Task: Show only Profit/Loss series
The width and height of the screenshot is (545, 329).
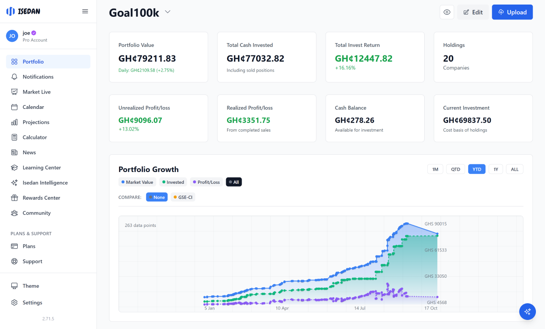Action: (x=207, y=182)
